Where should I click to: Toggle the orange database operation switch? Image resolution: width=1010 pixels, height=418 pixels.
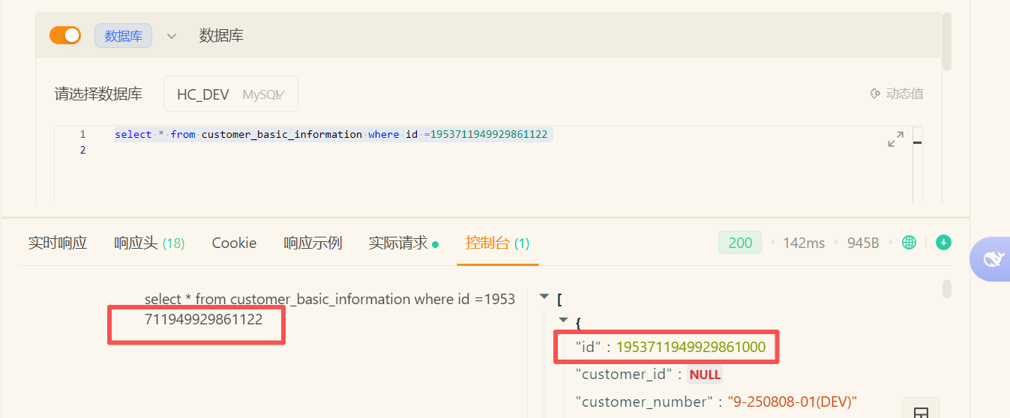pos(65,35)
